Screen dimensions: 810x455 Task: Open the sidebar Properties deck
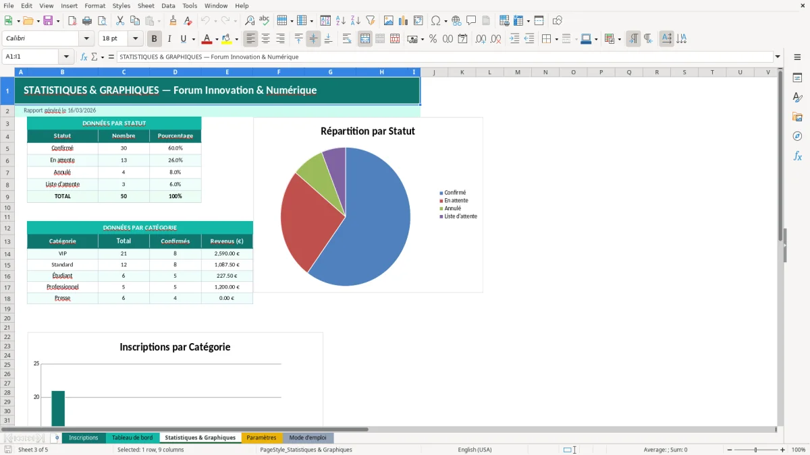click(x=797, y=78)
